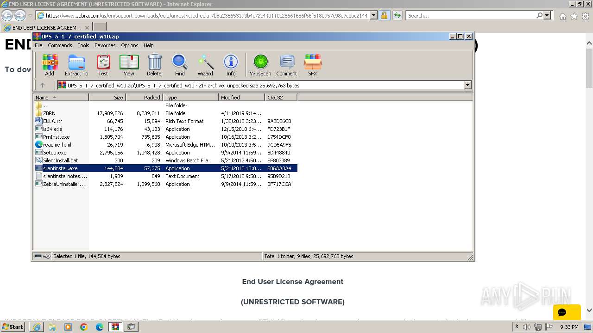Image resolution: width=593 pixels, height=333 pixels.
Task: Click the CRC32 value 506AA3A4
Action: click(x=279, y=168)
